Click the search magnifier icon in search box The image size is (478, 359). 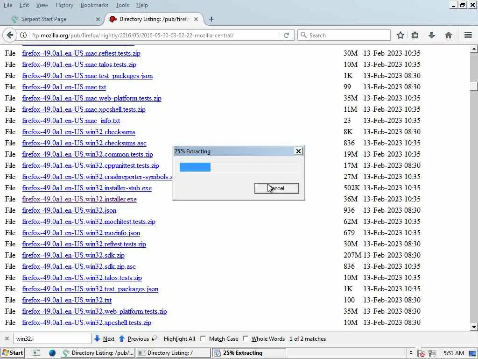point(303,35)
